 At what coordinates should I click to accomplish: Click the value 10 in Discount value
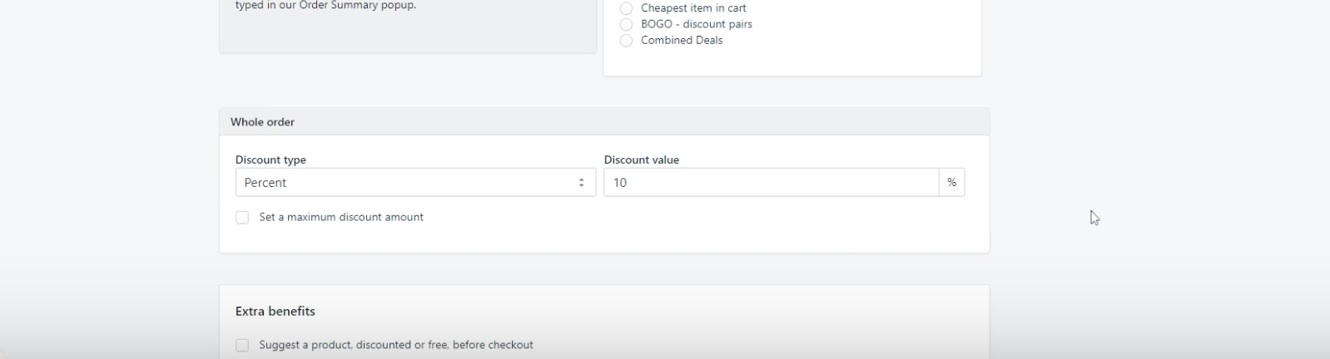(x=620, y=183)
